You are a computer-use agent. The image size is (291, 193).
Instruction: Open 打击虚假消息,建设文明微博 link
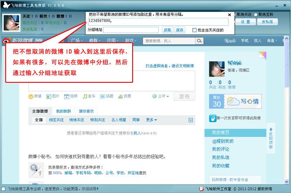point(170,66)
